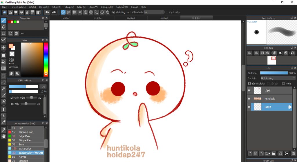Image resolution: width=297 pixels, height=162 pixels.
Task: Open the Công cụ(T) menu
Action: pyautogui.click(x=107, y=7)
